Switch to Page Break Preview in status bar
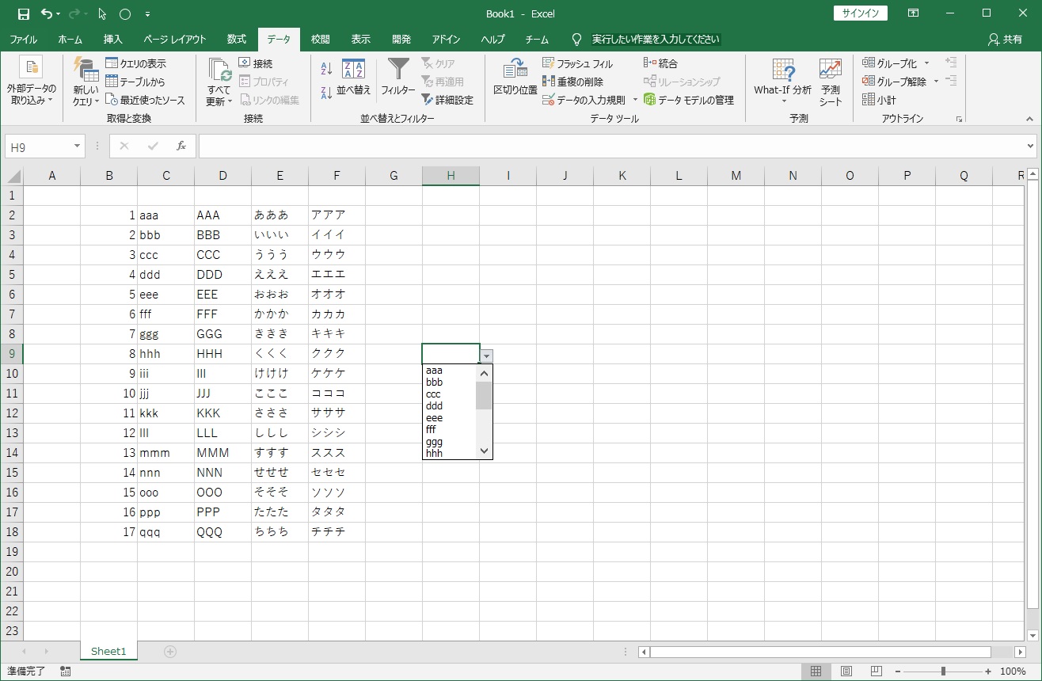 pos(877,671)
